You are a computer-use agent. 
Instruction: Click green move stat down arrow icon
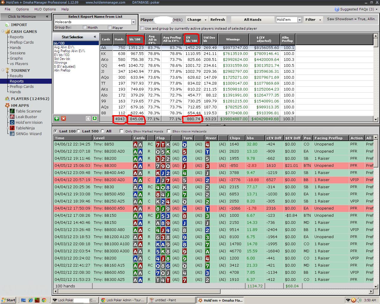94,118
